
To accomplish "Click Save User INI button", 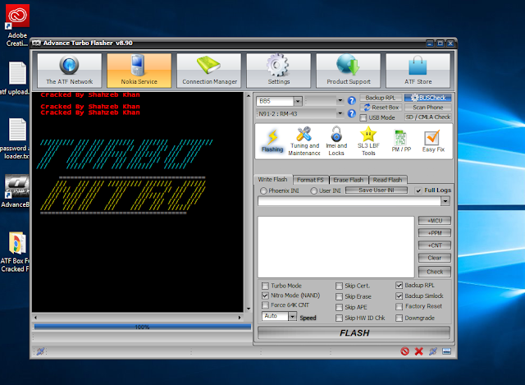I will coord(377,190).
